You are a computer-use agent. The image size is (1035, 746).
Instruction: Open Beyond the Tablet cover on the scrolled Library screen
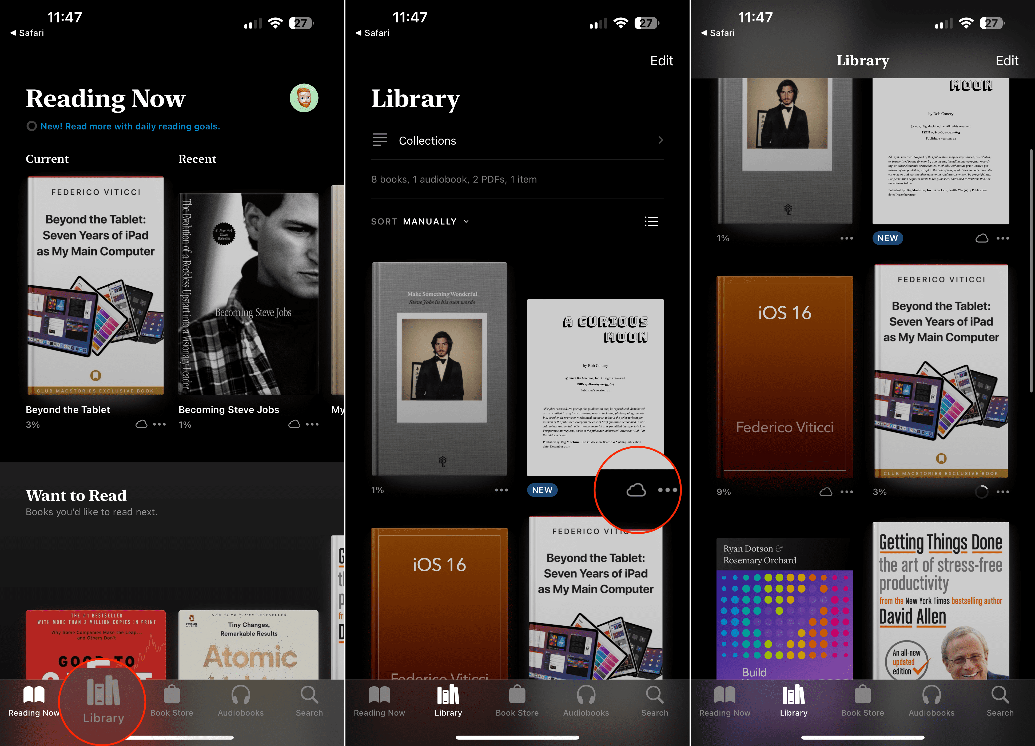pos(941,371)
